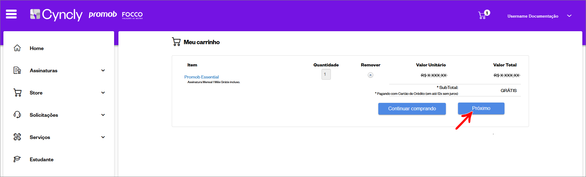The height and width of the screenshot is (177, 586).
Task: Click the Item column header
Action: [192, 65]
